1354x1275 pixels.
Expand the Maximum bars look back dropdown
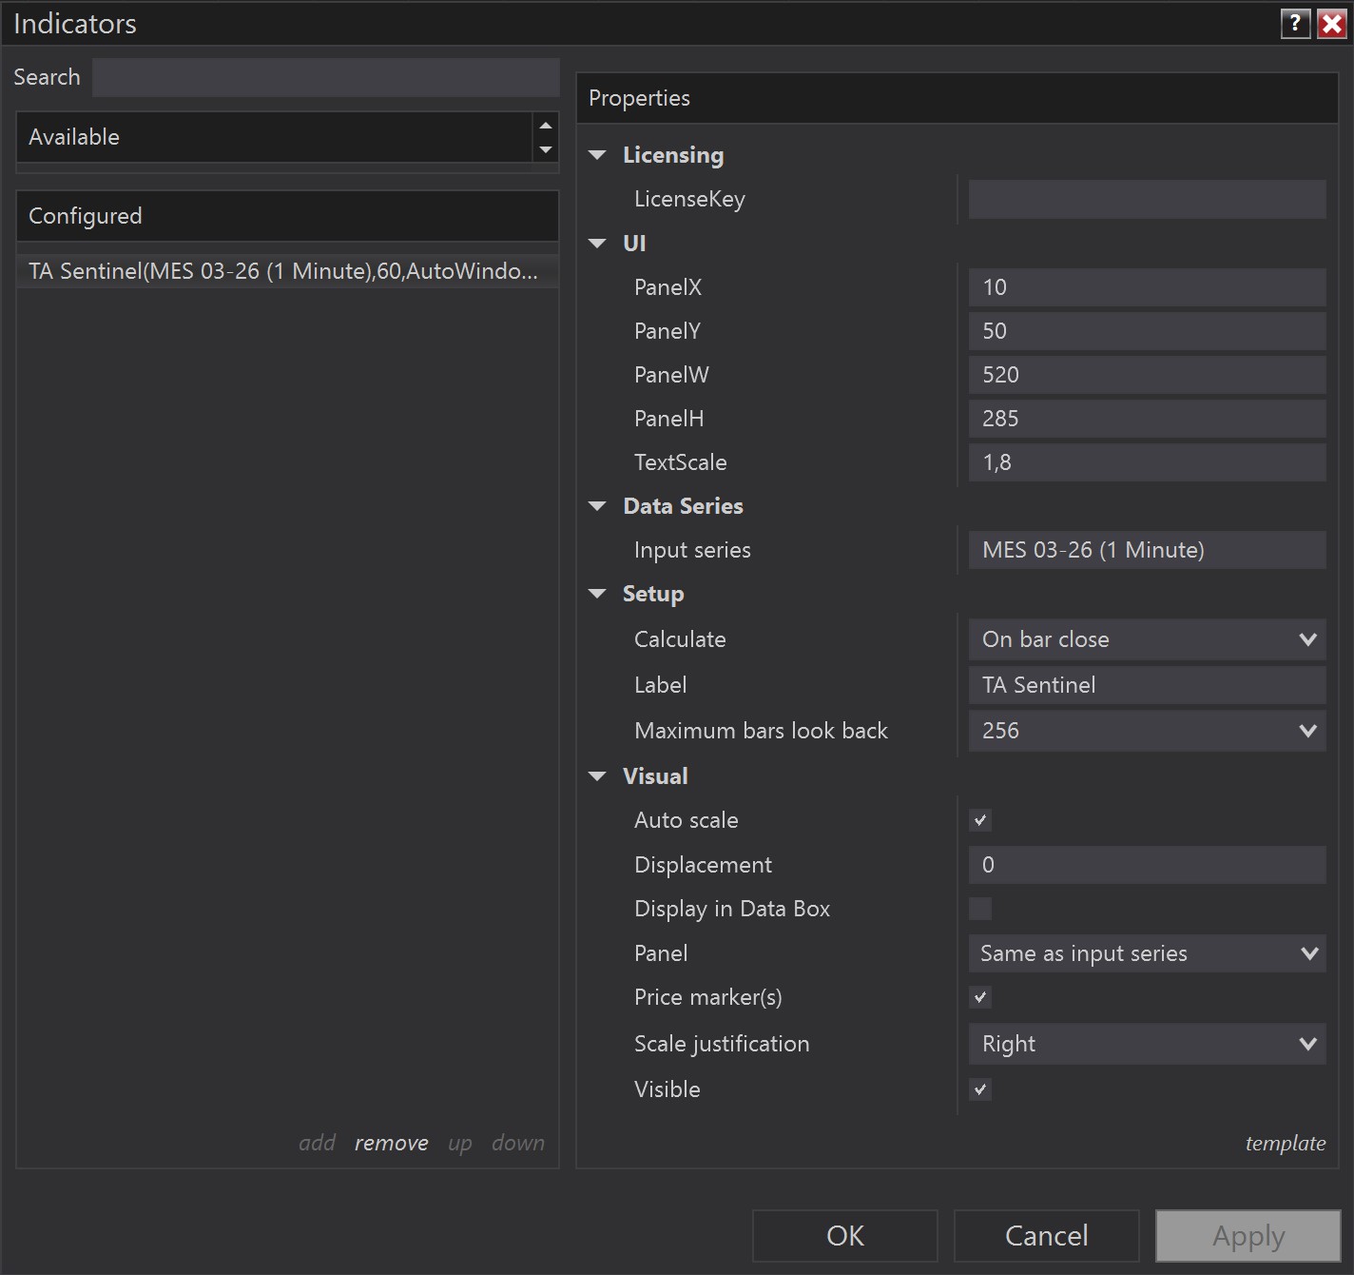pos(1309,731)
